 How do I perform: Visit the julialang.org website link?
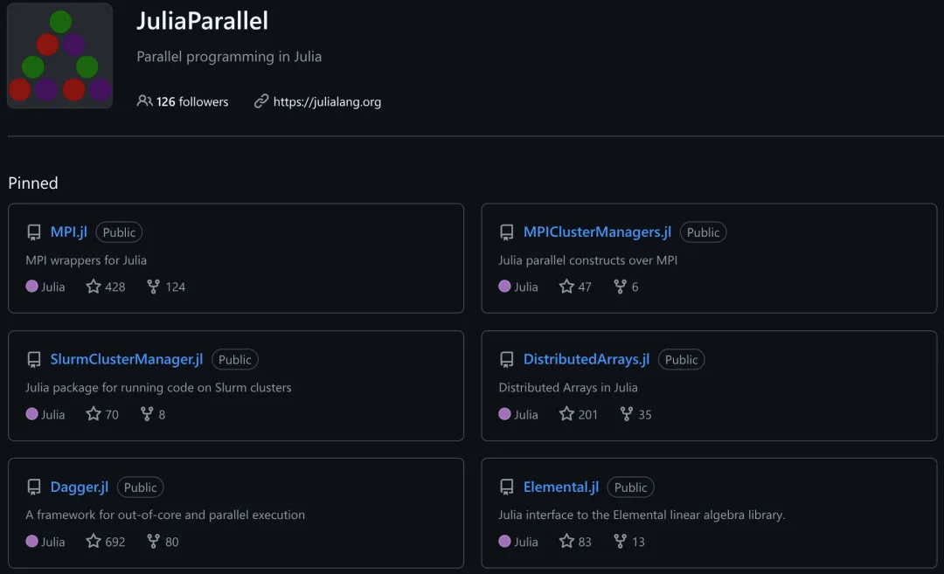pyautogui.click(x=327, y=101)
